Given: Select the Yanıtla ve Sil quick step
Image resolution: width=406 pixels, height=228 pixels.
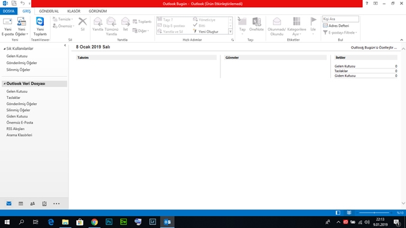Looking at the screenshot, I should (171, 32).
